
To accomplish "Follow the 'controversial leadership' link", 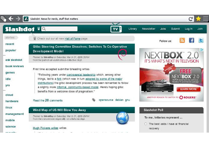I will click(x=81, y=75).
